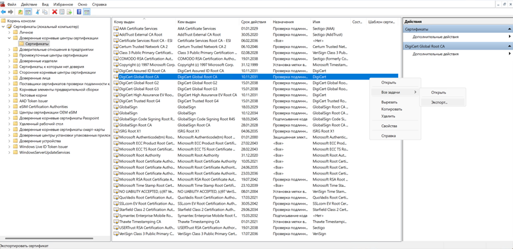Image resolution: width=513 pixels, height=249 pixels.
Task: Sort by the Срок действия column header
Action: [x=255, y=22]
